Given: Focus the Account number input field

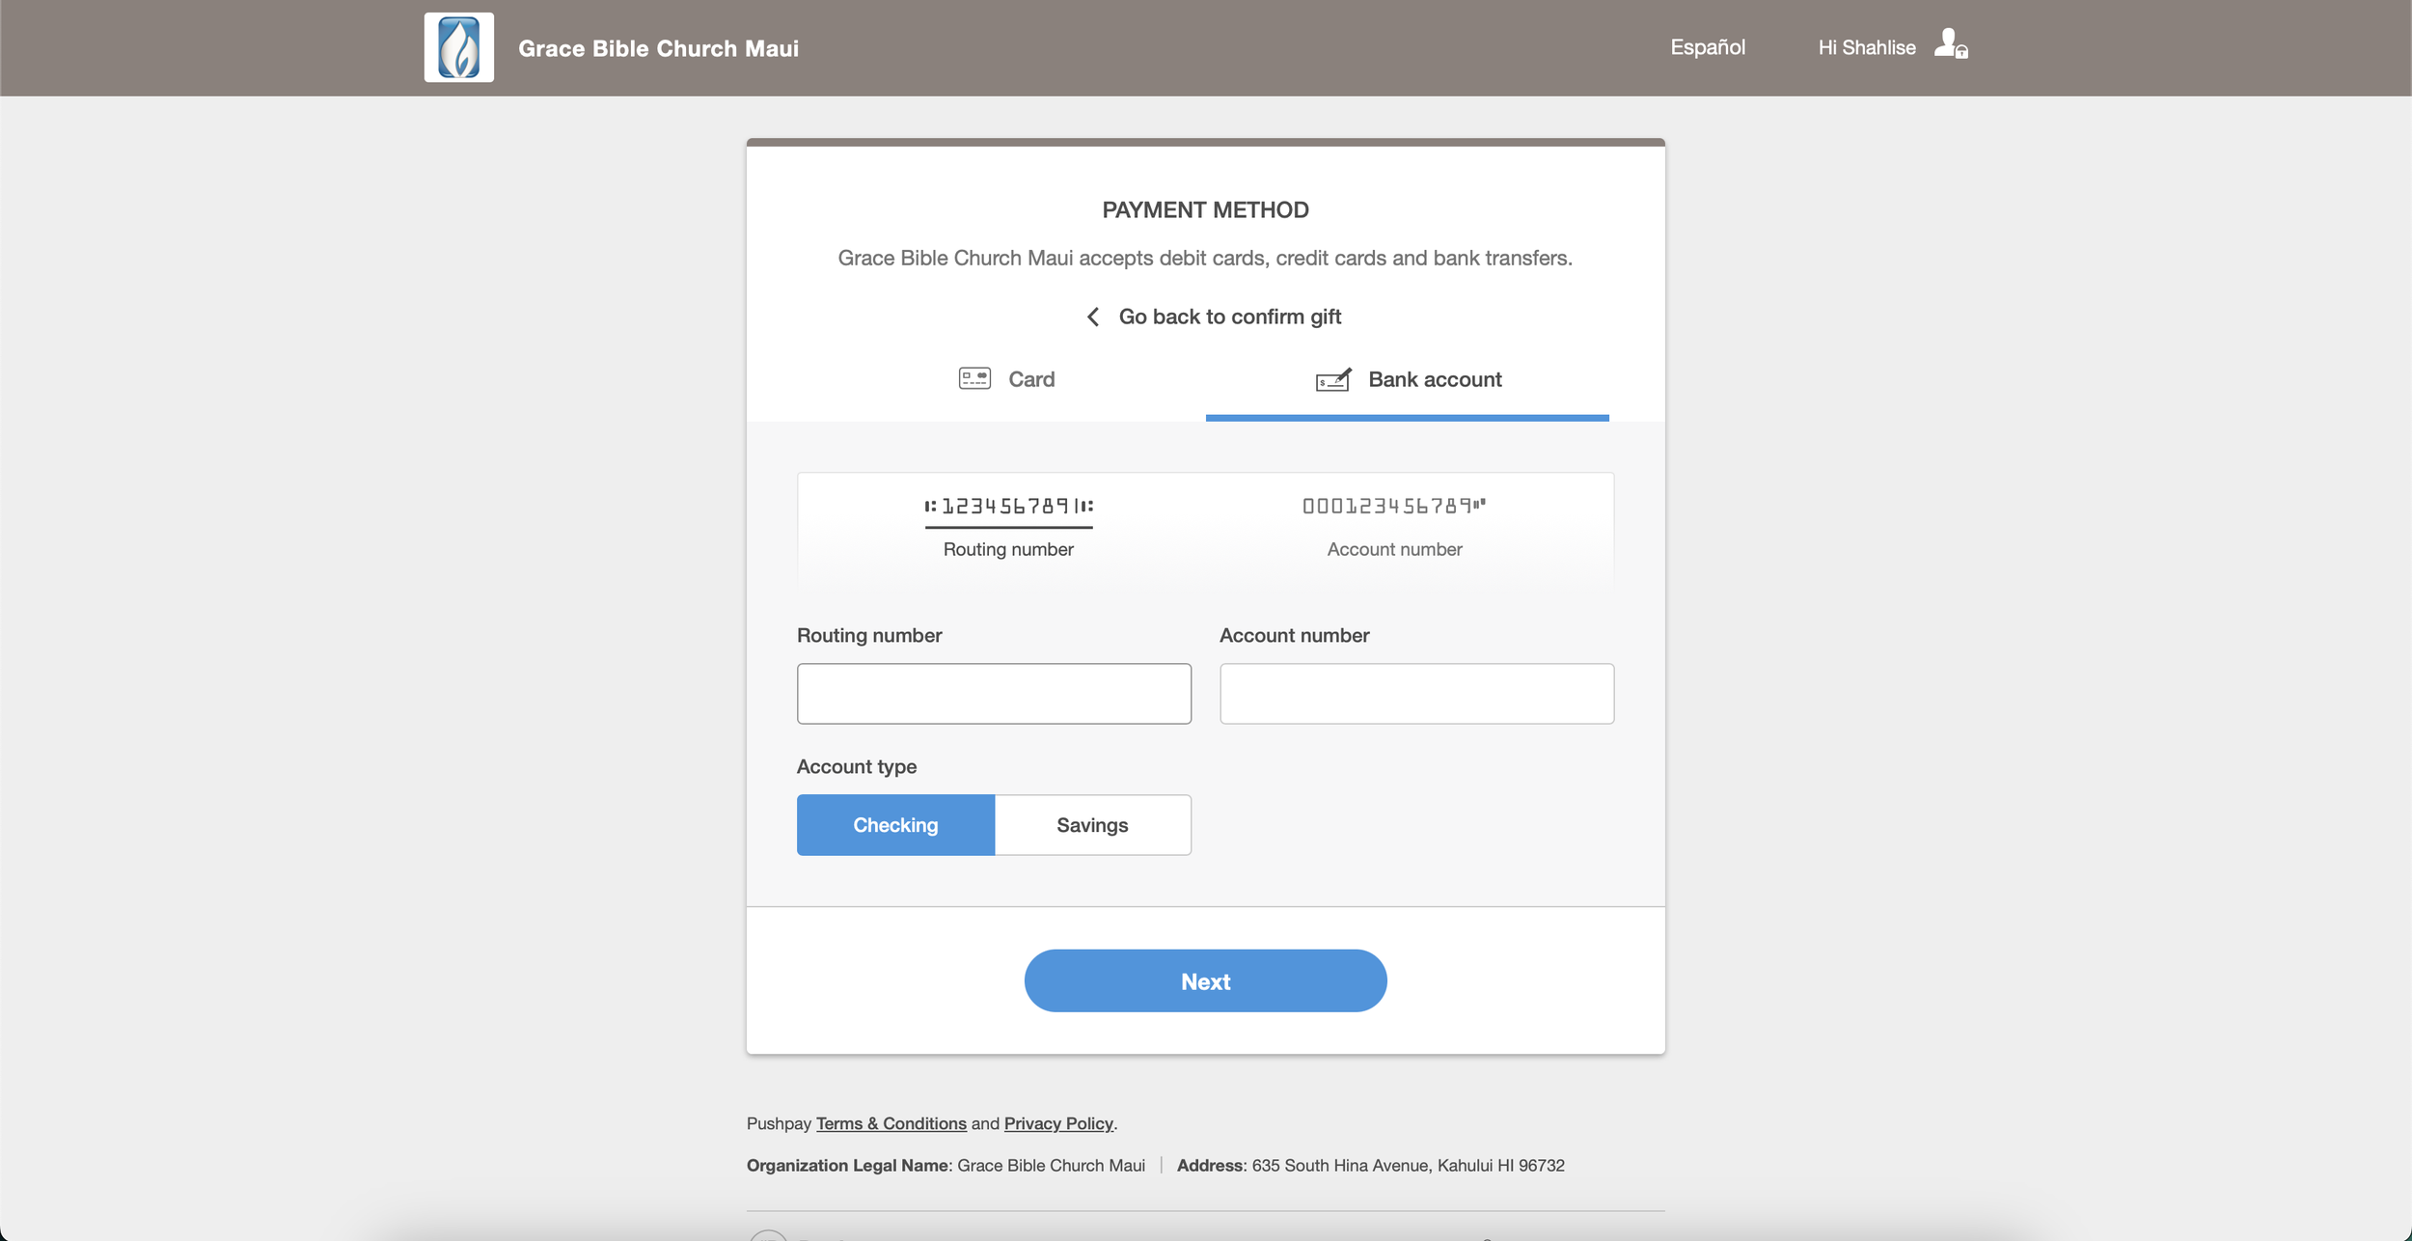Looking at the screenshot, I should tap(1416, 694).
